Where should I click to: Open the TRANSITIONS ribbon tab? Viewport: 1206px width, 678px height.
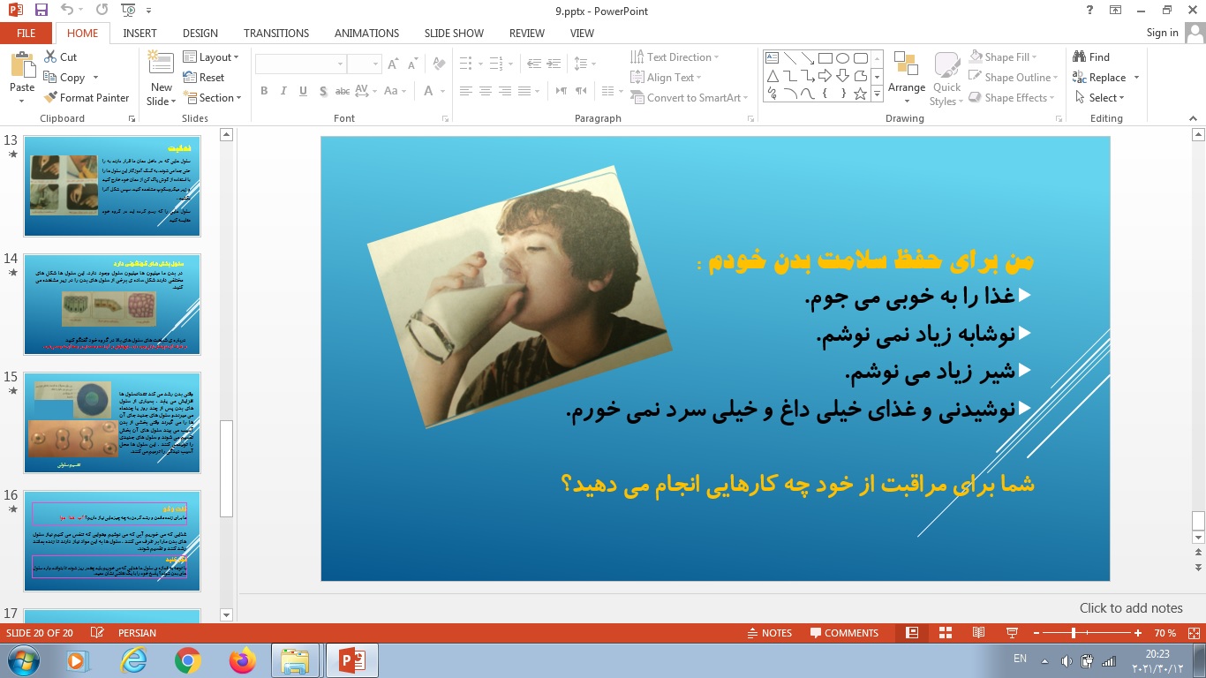point(276,34)
